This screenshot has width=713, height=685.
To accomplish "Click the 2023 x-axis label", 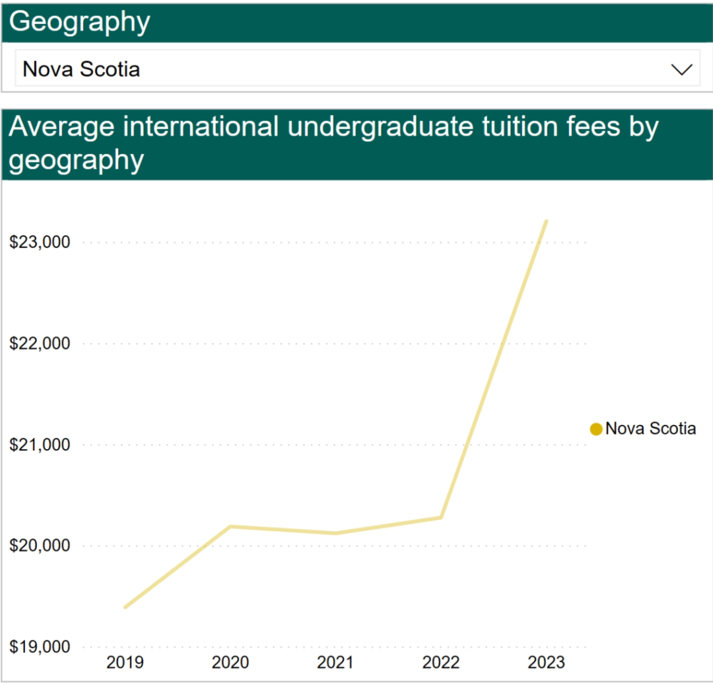I will pos(546,663).
